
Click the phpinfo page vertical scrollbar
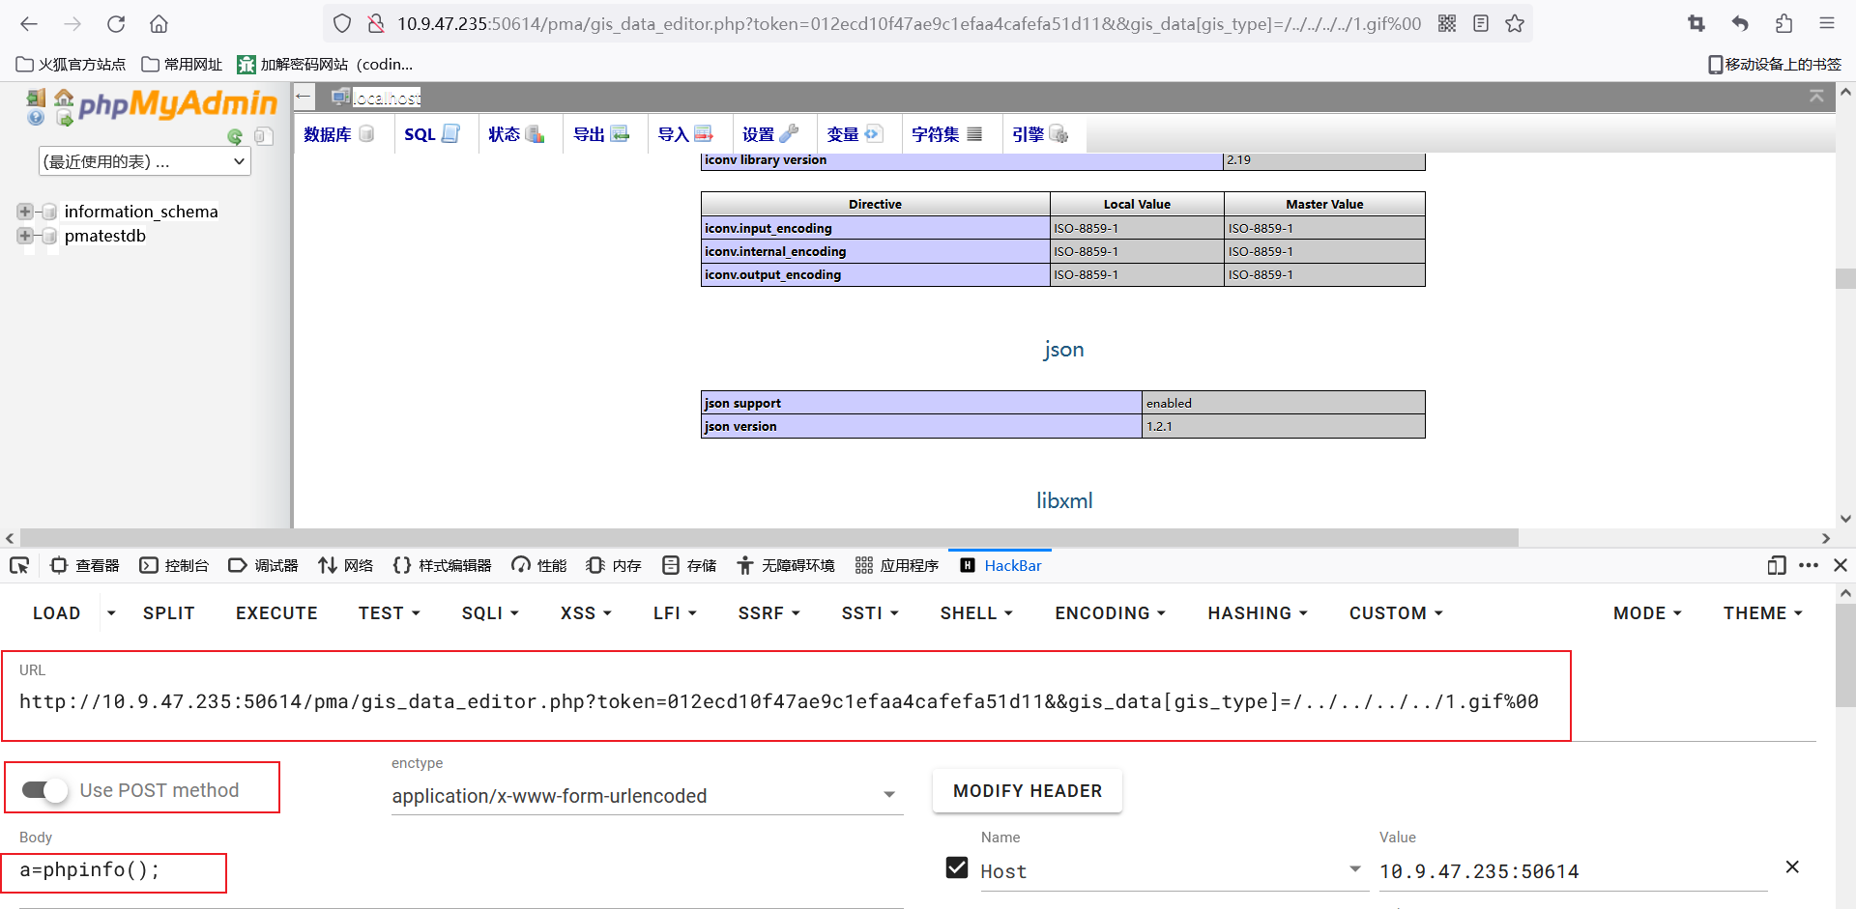[1845, 278]
